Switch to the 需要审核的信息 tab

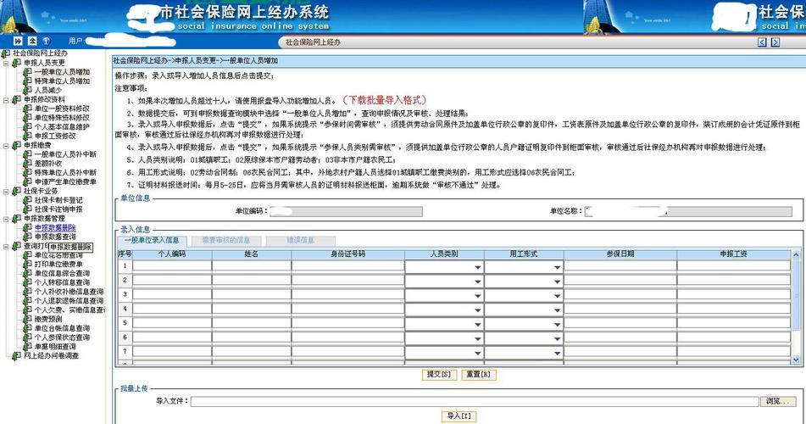[x=226, y=241]
